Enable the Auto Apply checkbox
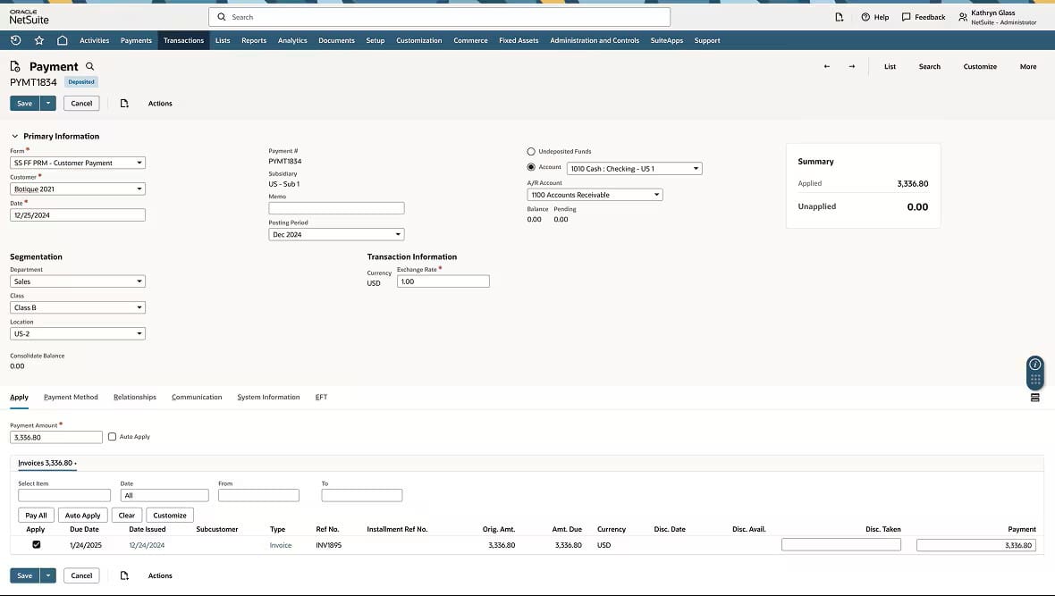1055x596 pixels. coord(112,437)
